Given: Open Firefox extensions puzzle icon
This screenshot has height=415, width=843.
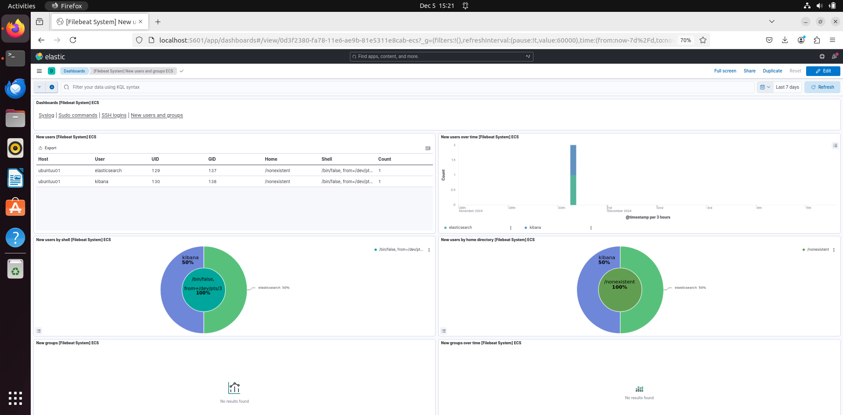Looking at the screenshot, I should (817, 40).
